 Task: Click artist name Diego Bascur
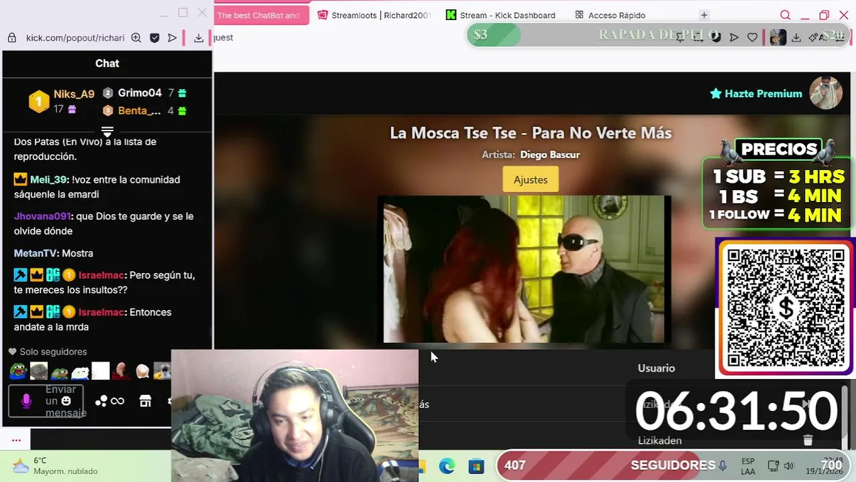[x=550, y=155]
